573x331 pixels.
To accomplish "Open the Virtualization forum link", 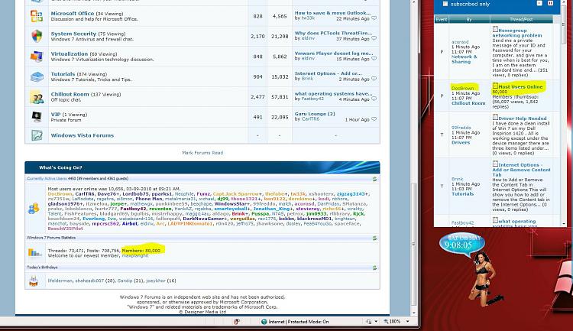I will coord(70,54).
